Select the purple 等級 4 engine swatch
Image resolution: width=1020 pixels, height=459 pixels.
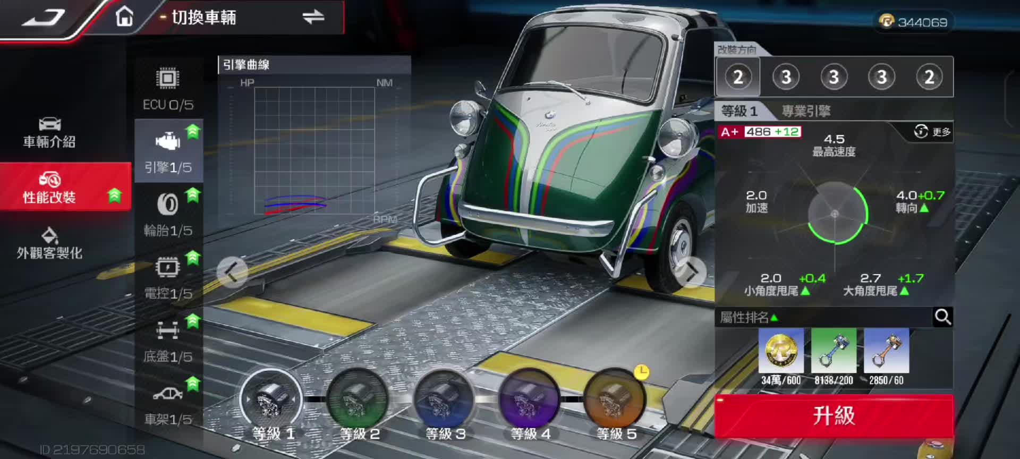point(530,403)
